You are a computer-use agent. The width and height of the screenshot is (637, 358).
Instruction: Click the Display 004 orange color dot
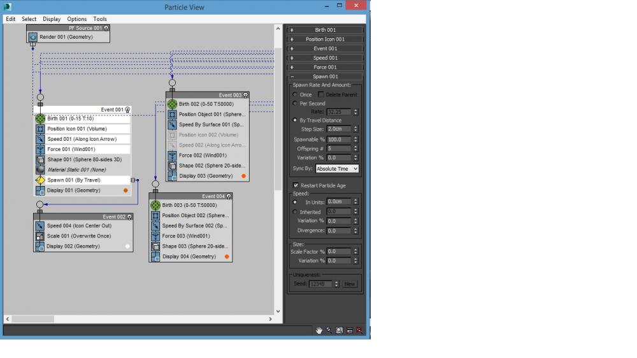coord(227,257)
